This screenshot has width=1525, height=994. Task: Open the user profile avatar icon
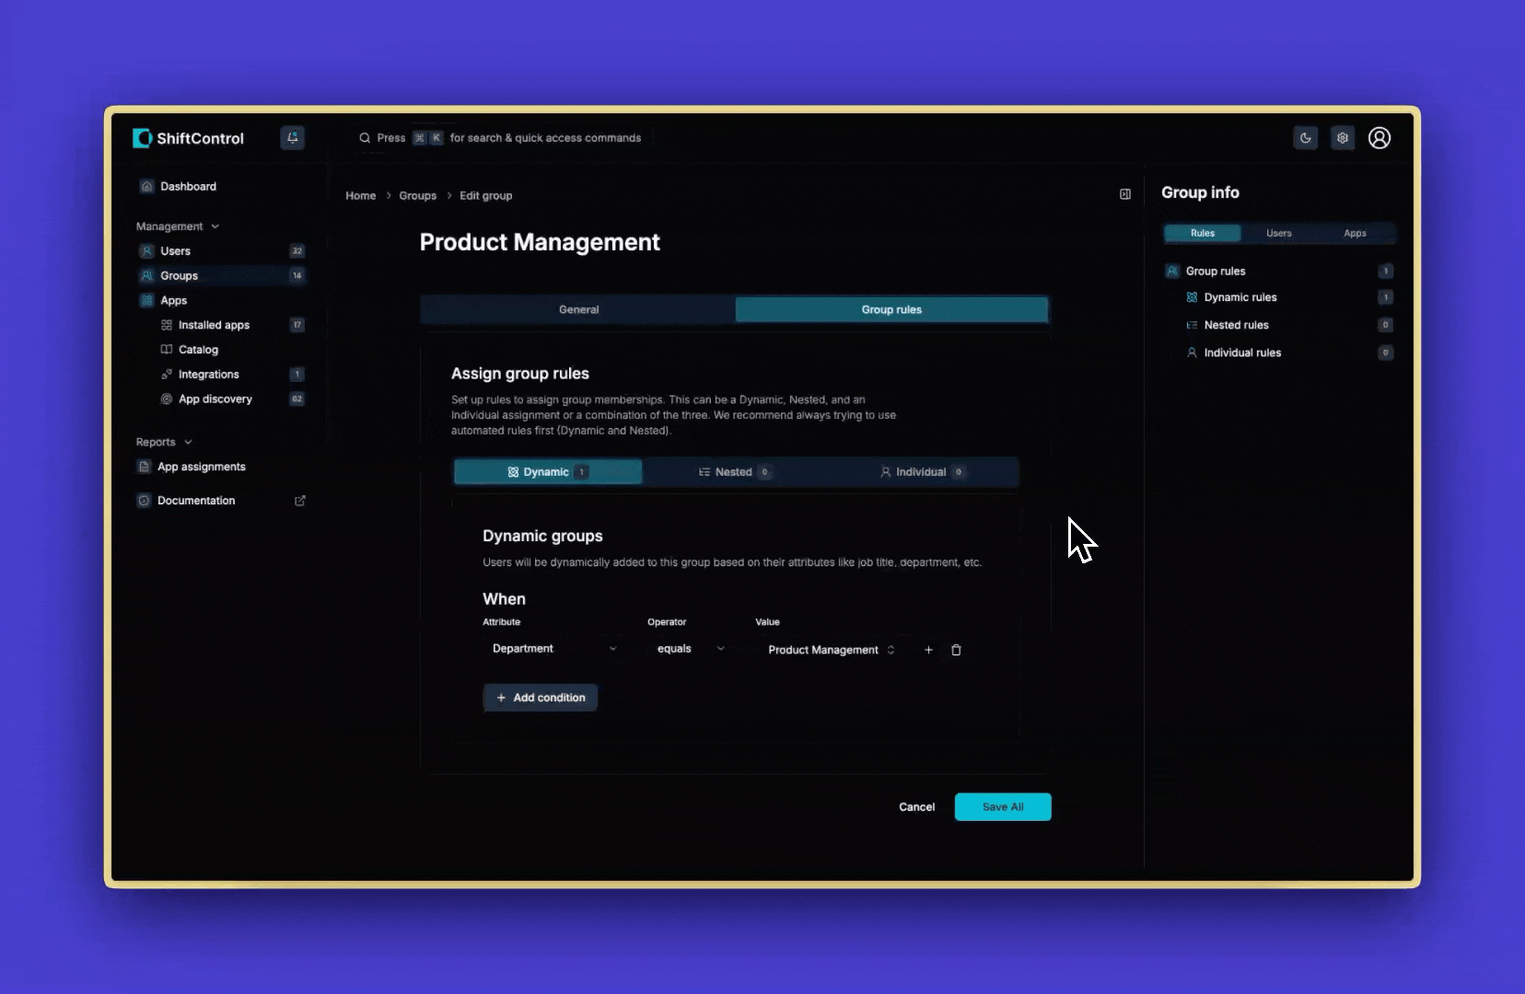click(x=1379, y=138)
